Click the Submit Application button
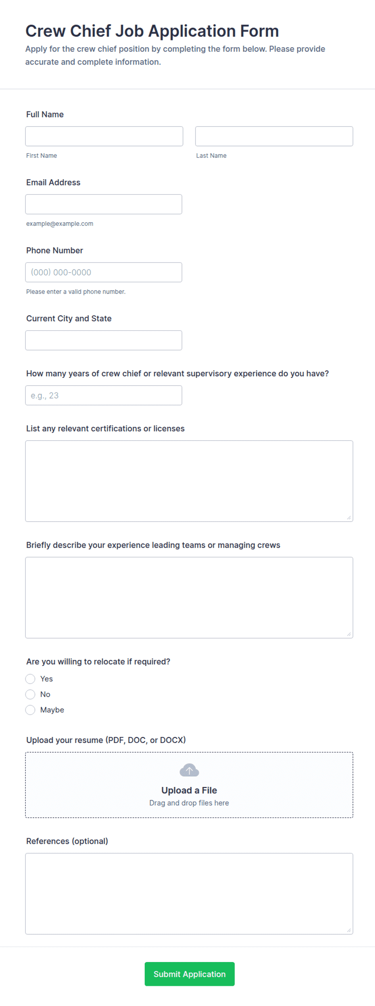375x1006 pixels. click(x=190, y=974)
